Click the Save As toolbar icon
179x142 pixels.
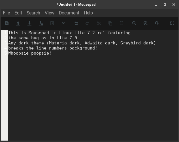[x=41, y=23]
